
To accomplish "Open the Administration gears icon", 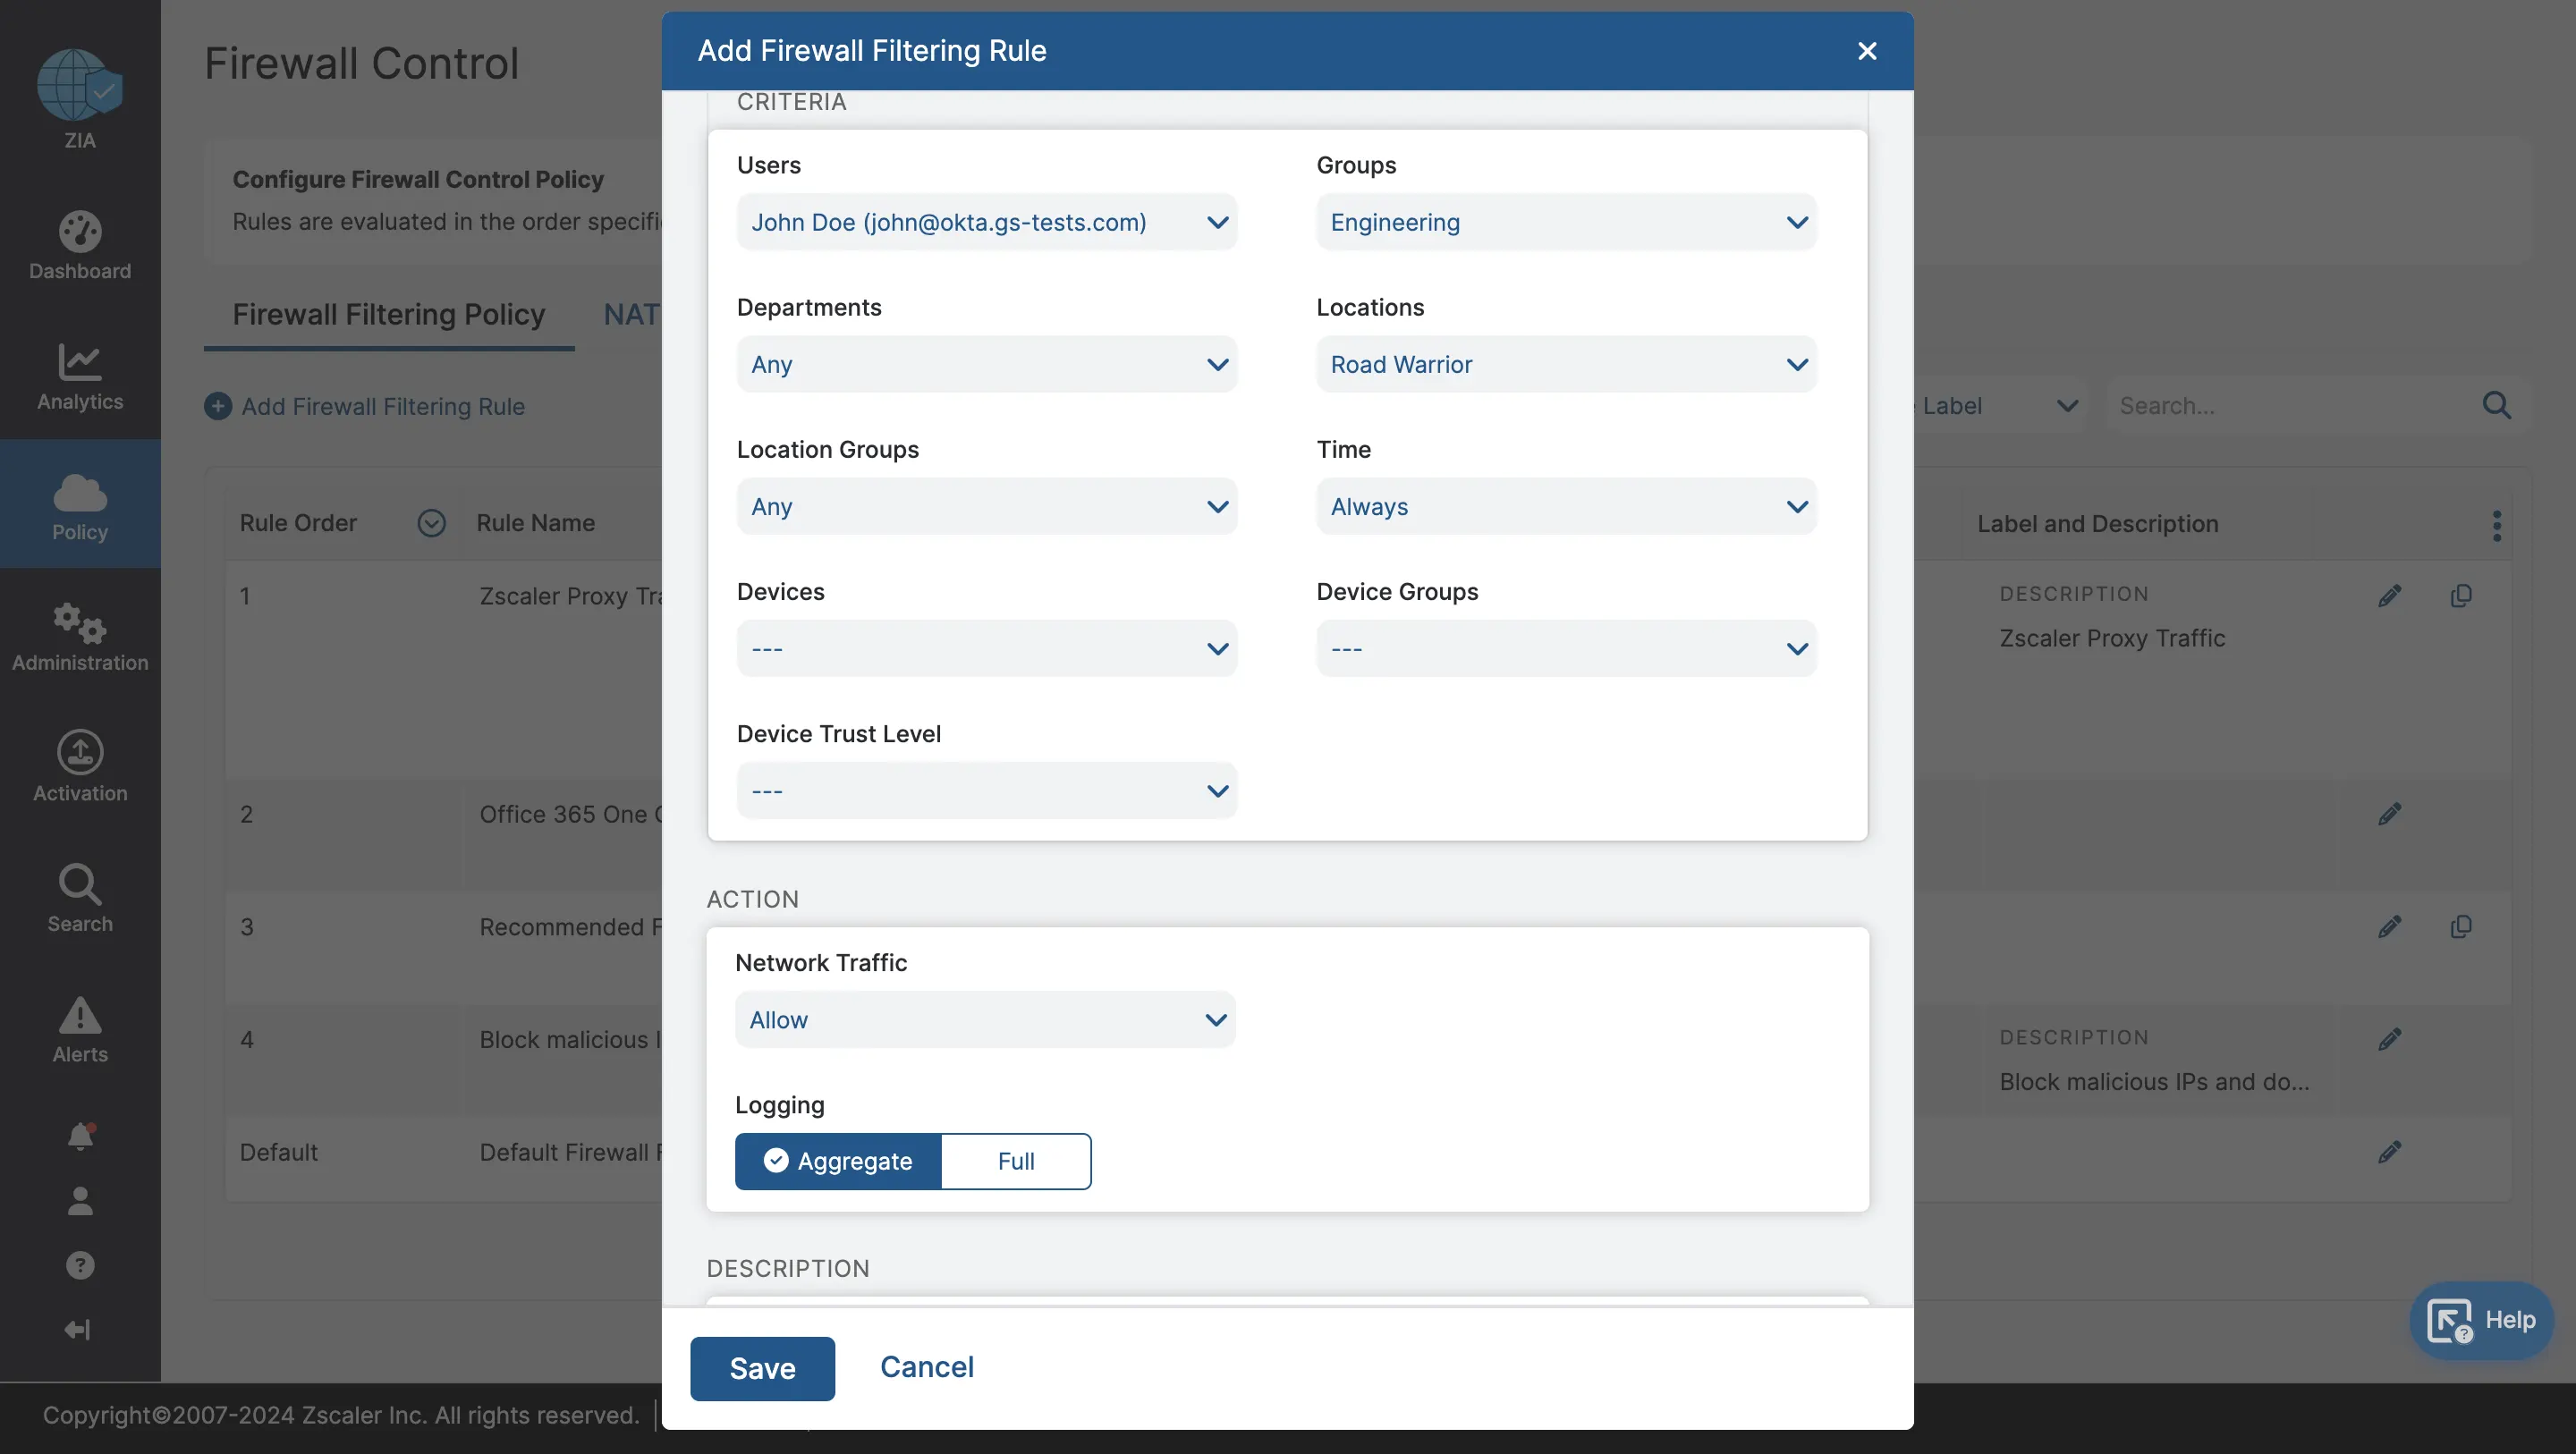I will tap(80, 623).
